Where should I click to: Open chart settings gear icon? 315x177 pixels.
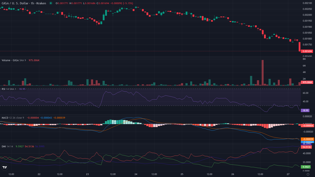click(308, 174)
